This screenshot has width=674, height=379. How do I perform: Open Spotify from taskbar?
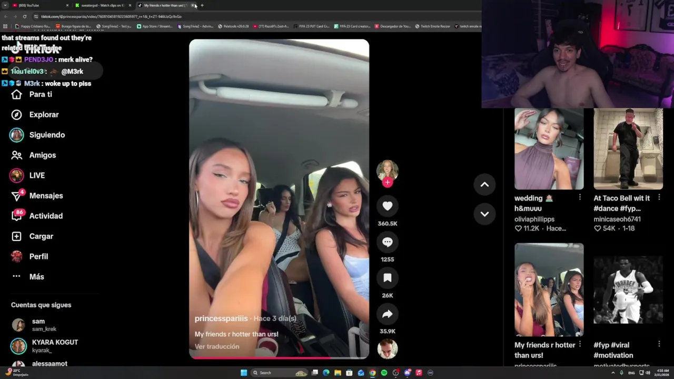pos(384,373)
